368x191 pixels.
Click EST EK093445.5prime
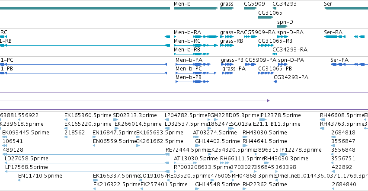(4, 137)
